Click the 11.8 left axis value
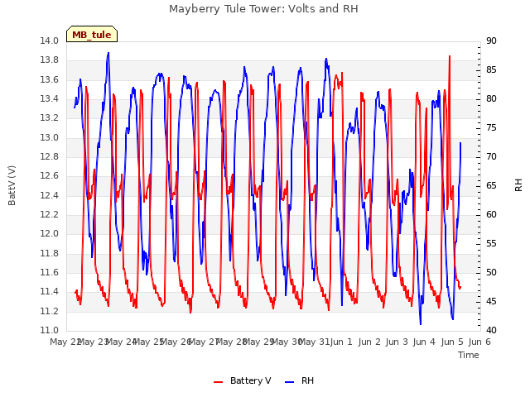 50,253
